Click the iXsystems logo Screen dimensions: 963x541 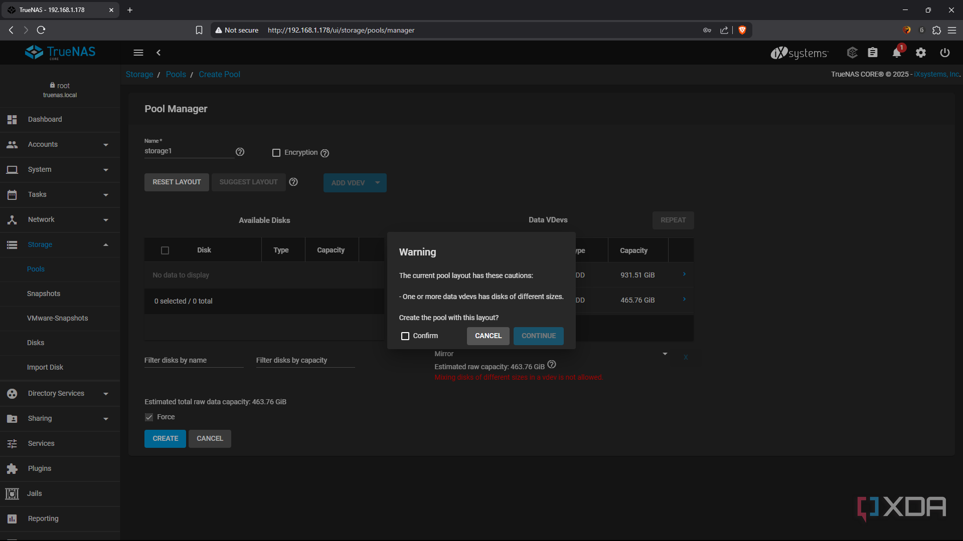coord(799,53)
